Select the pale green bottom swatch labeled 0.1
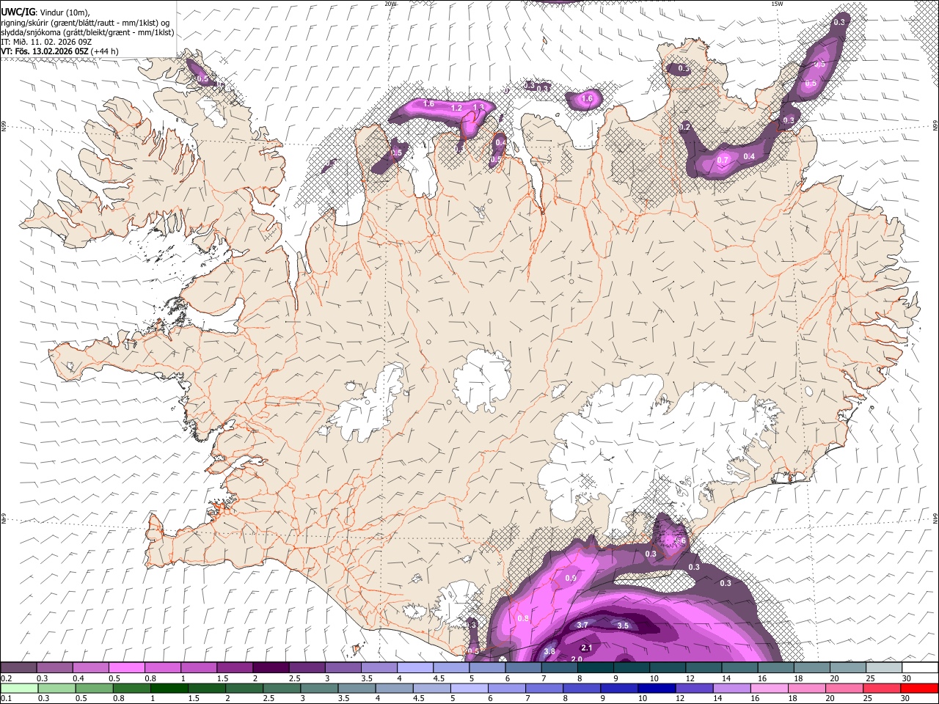This screenshot has width=939, height=704. pos(18,688)
